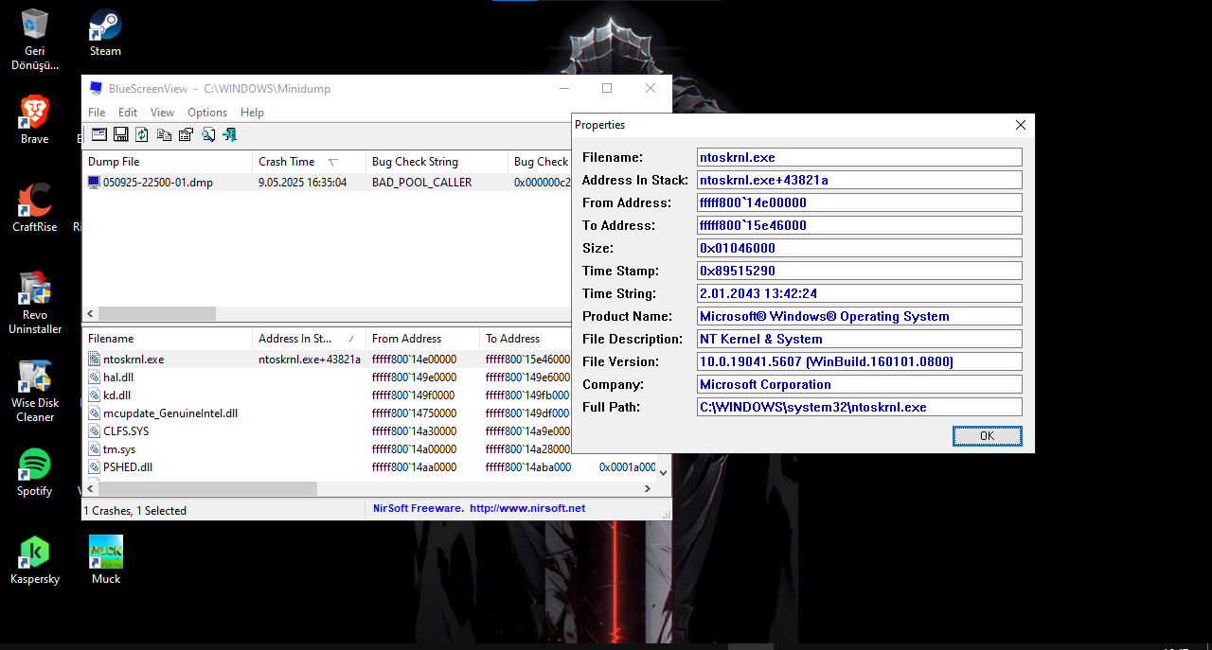Click OK in the Properties dialog

[987, 436]
